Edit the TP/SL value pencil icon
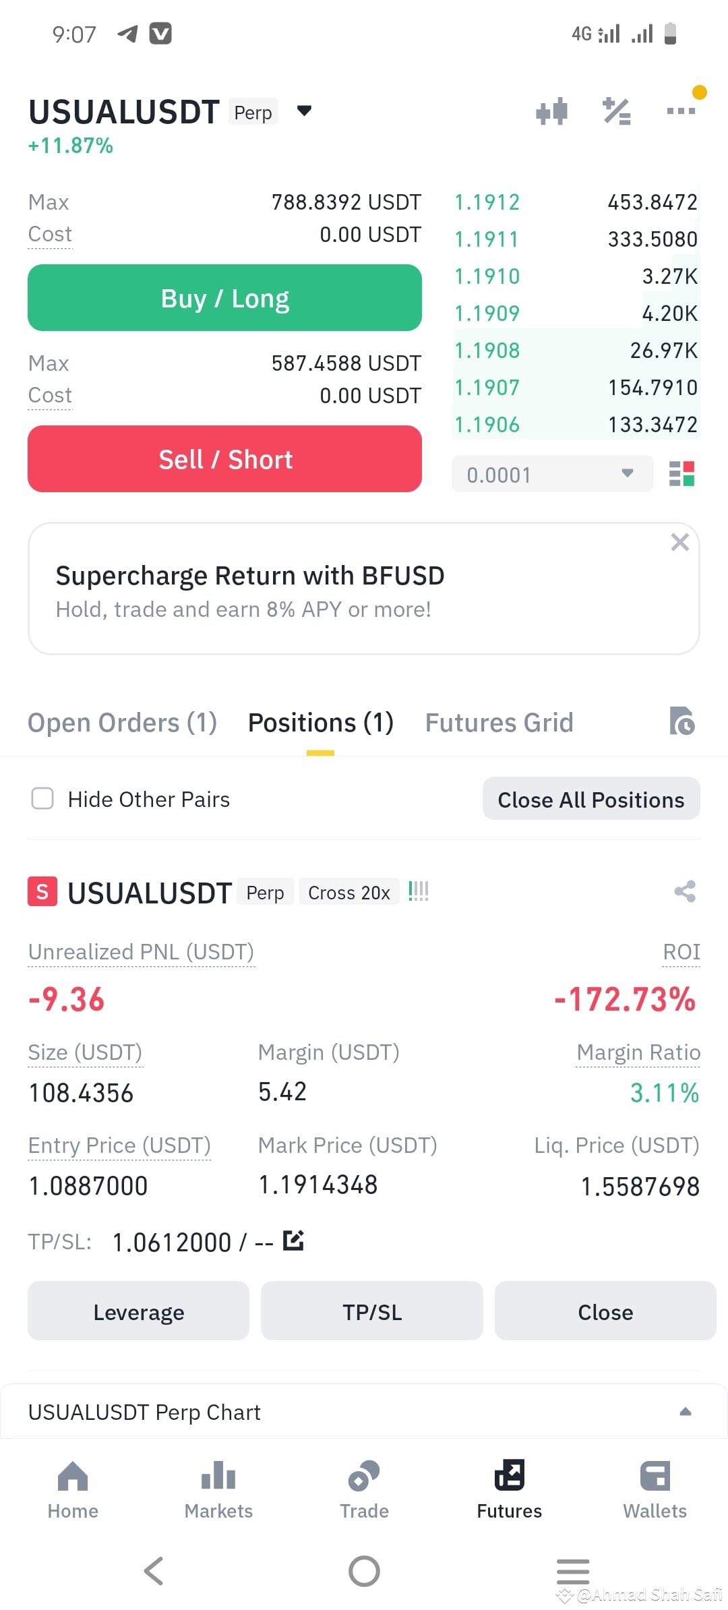The height and width of the screenshot is (1610, 728). coord(293,1241)
